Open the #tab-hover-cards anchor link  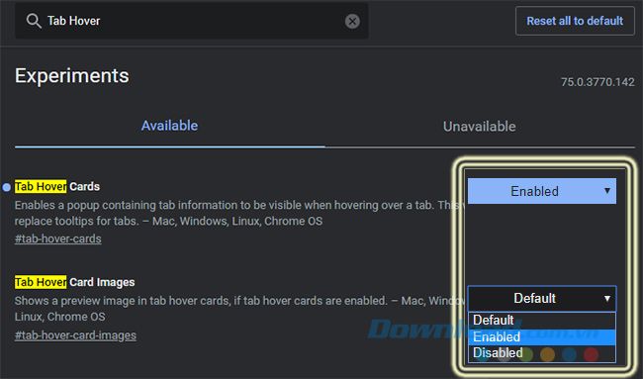[x=57, y=238]
